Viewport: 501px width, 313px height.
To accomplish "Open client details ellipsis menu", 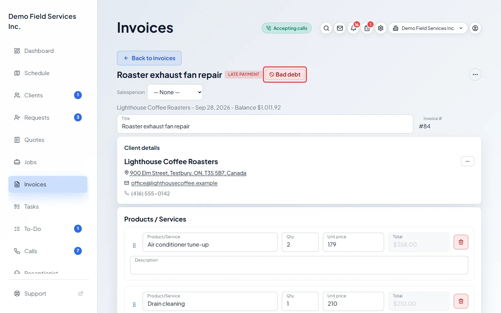I will click(468, 161).
